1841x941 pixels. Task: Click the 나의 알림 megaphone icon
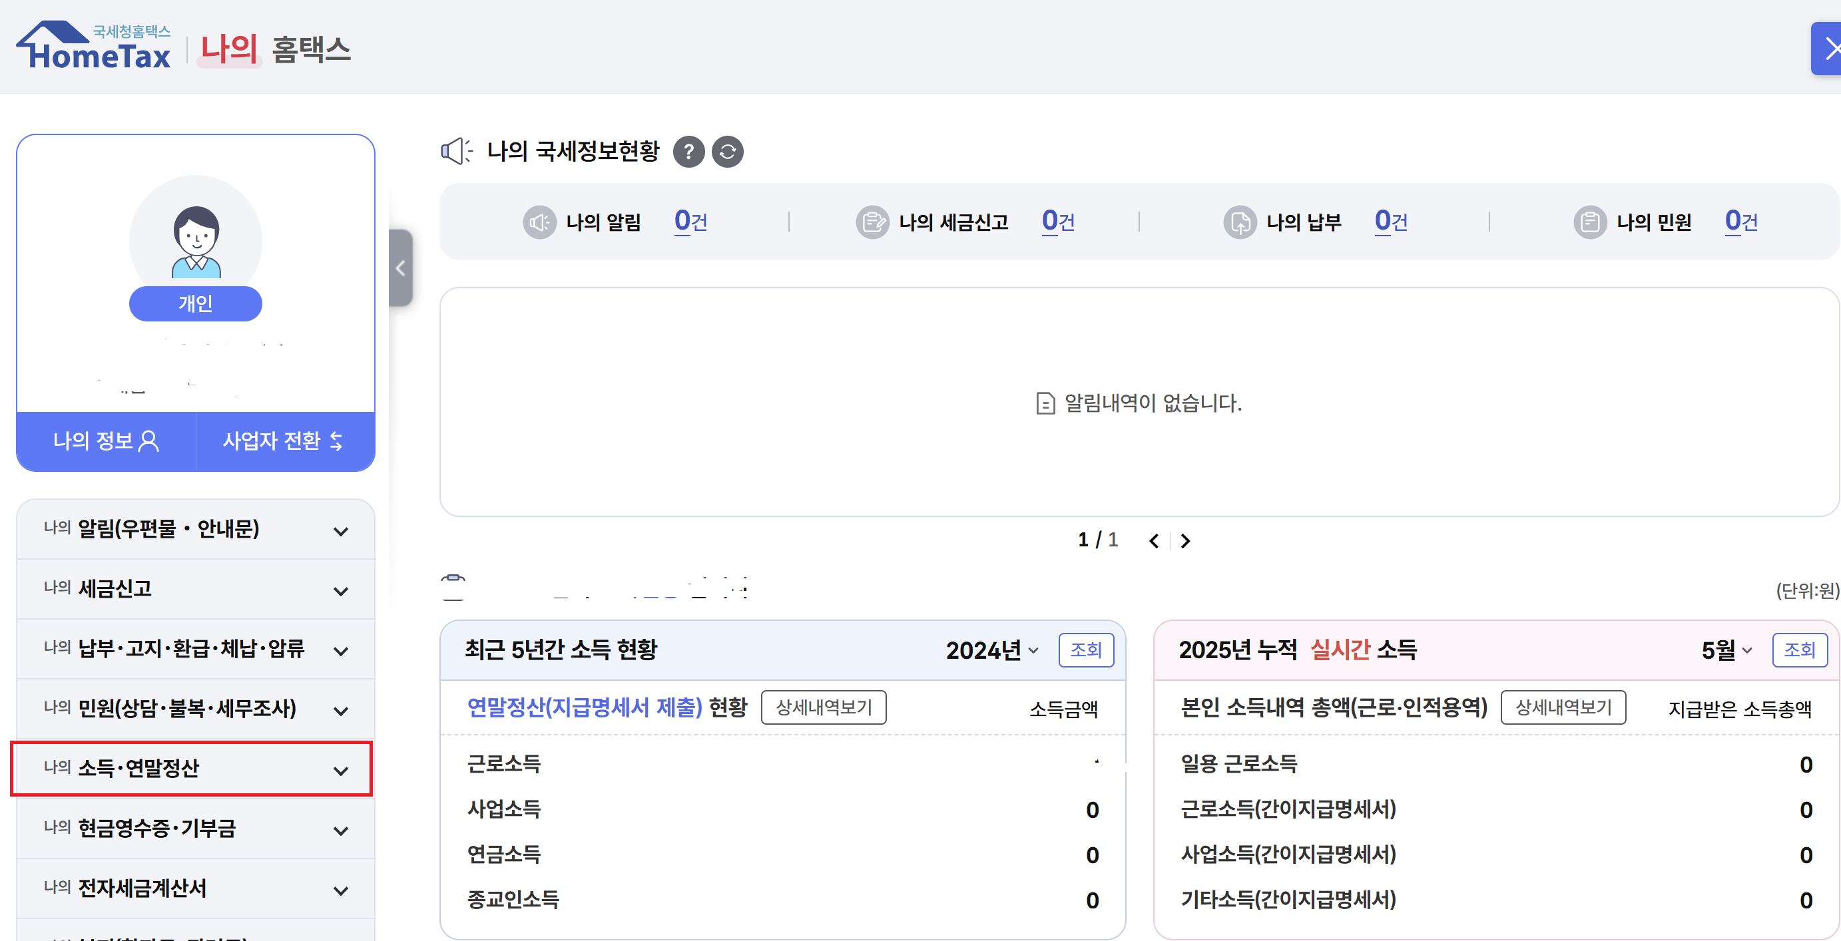(538, 222)
